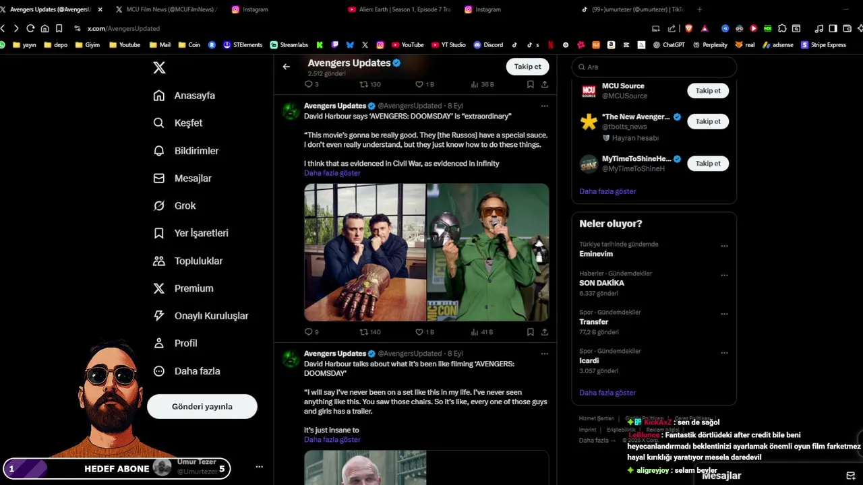Open more options on the 'extraordinary' tweet
This screenshot has height=485, width=863.
[x=545, y=106]
